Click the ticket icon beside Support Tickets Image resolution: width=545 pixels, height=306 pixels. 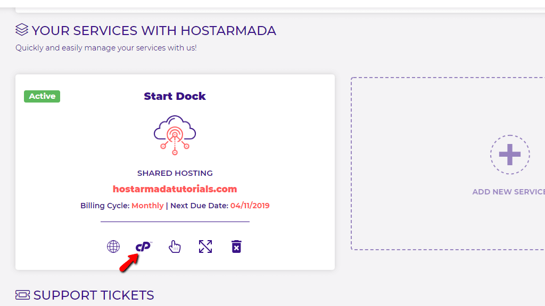point(22,295)
